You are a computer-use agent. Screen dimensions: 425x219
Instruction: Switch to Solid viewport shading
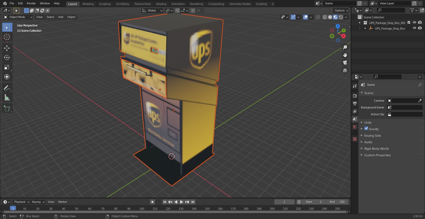pyautogui.click(x=330, y=17)
